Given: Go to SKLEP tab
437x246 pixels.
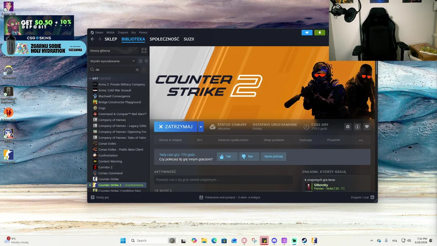Looking at the screenshot, I should pyautogui.click(x=111, y=39).
